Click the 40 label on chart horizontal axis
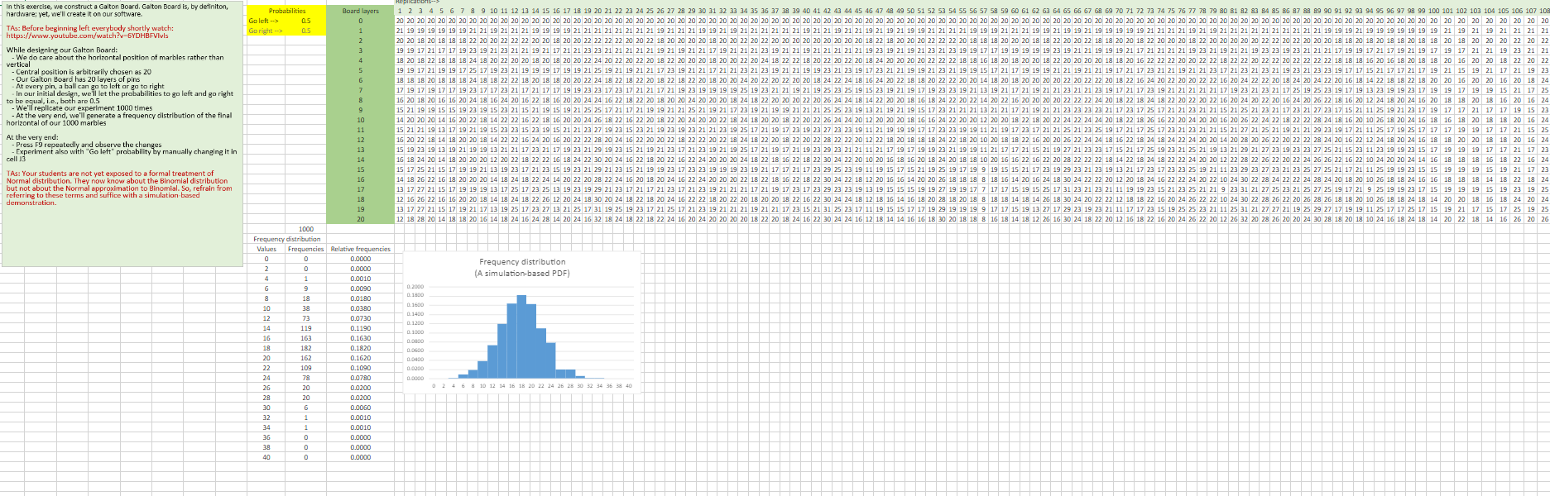Viewport: 1550px width, 496px height. coord(629,385)
